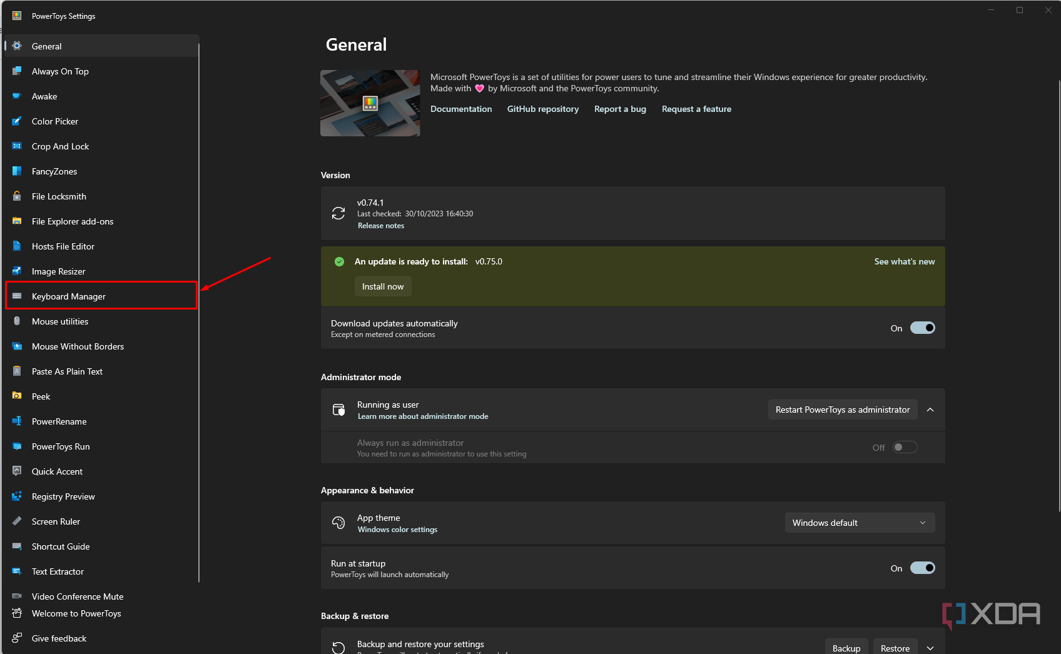This screenshot has height=654, width=1061.
Task: Click the Image Resizer icon
Action: pyautogui.click(x=17, y=271)
